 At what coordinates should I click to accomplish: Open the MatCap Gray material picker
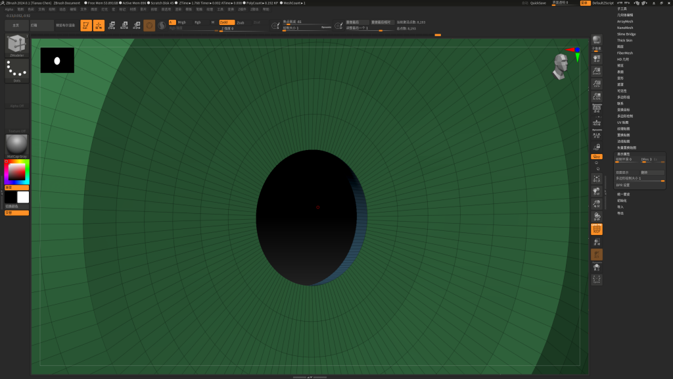[16, 146]
